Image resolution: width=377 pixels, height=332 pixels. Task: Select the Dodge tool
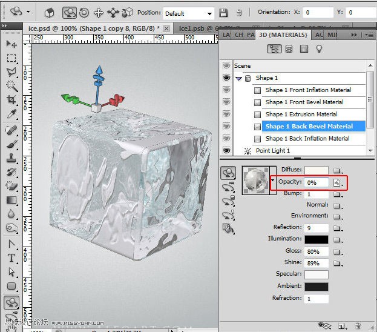tap(11, 228)
